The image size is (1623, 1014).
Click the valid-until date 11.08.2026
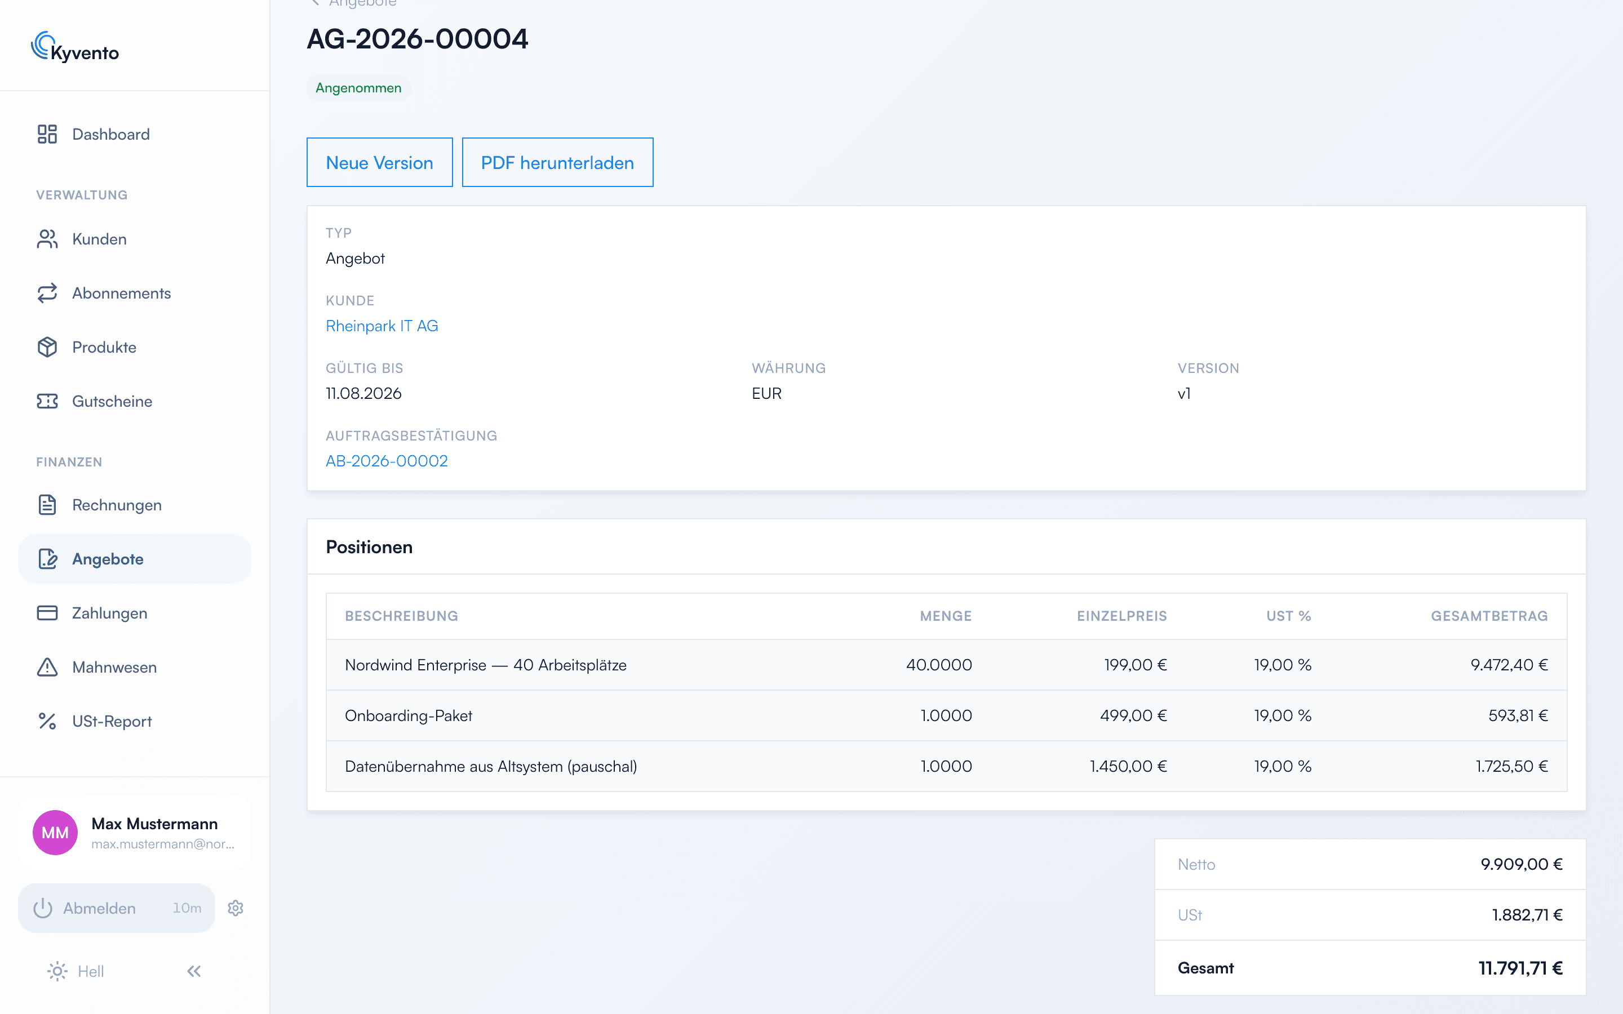(x=363, y=393)
